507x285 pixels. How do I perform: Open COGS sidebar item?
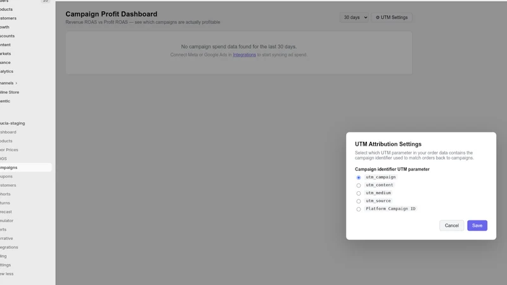(3, 159)
